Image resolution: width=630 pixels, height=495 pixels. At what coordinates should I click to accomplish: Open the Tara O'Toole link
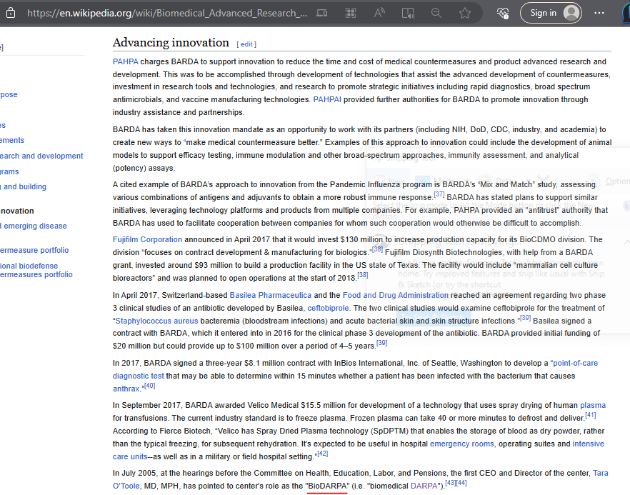[x=126, y=486]
